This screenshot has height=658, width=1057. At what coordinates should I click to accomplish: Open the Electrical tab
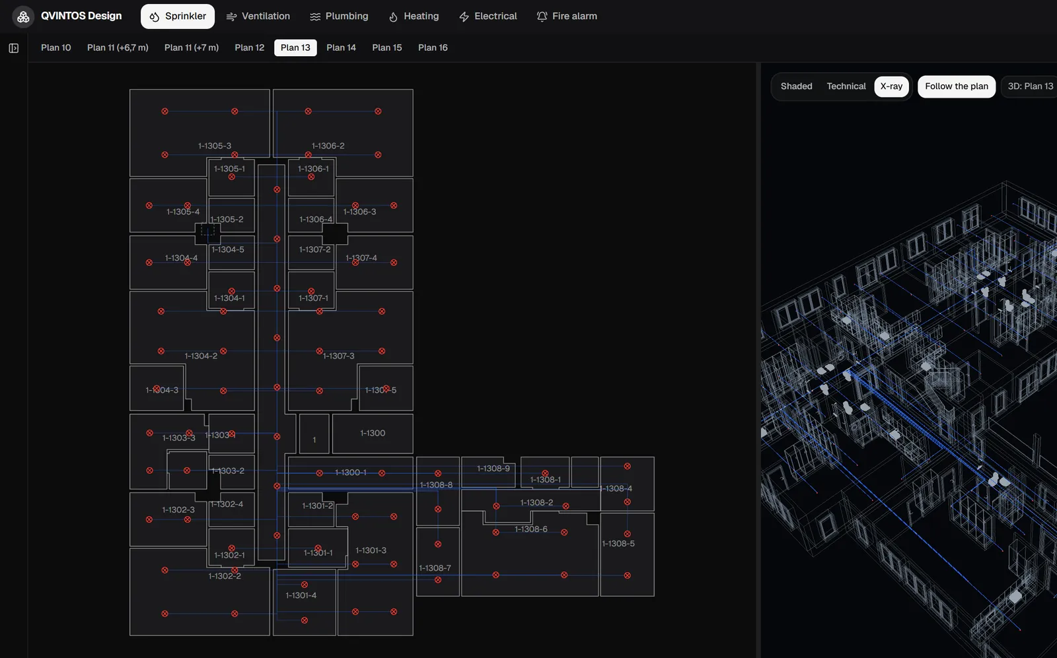488,16
